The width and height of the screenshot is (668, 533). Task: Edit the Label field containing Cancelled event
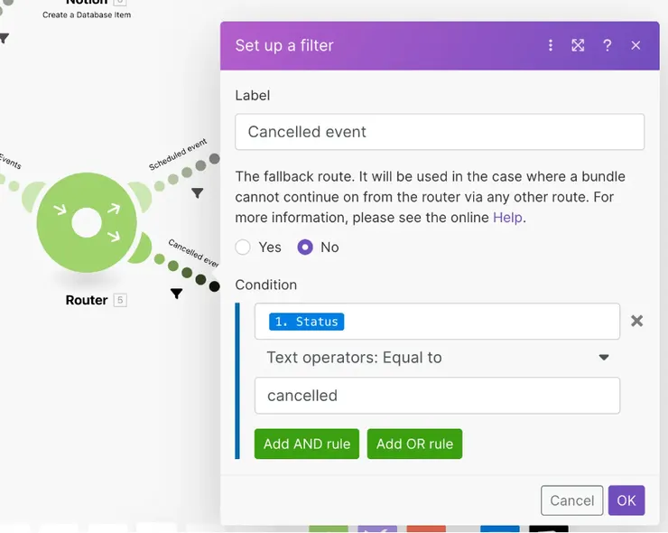tap(440, 132)
